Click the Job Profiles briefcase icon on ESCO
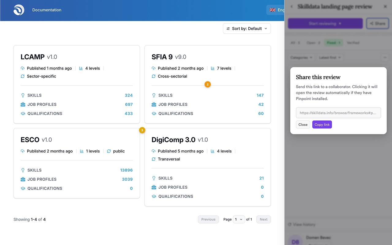This screenshot has height=245, width=392. 23,179
